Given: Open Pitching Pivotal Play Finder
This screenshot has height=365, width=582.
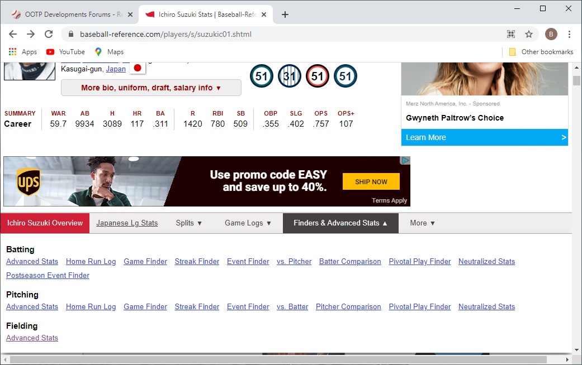Looking at the screenshot, I should [420, 307].
